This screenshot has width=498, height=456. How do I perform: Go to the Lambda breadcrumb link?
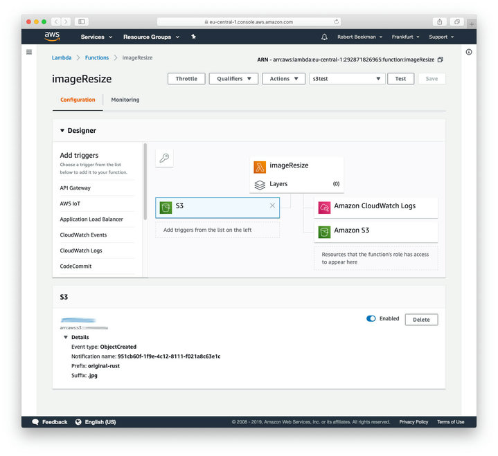click(62, 57)
